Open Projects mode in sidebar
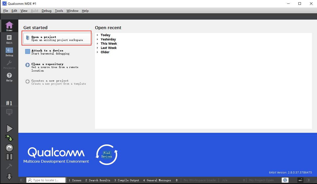The height and width of the screenshot is (184, 317). (9, 64)
